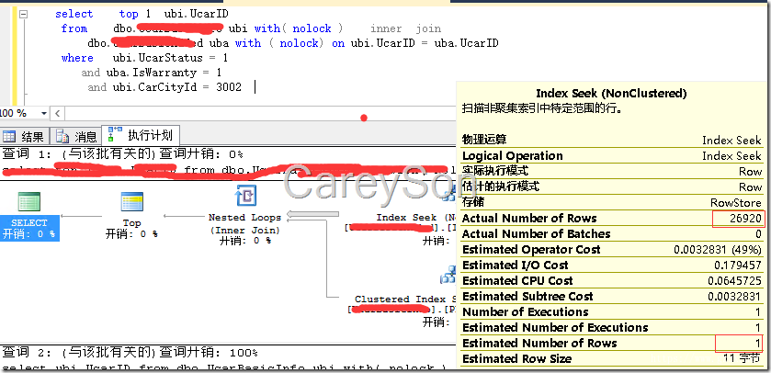Collapse the query code block outline
This screenshot has height=373, width=771.
tap(23, 14)
